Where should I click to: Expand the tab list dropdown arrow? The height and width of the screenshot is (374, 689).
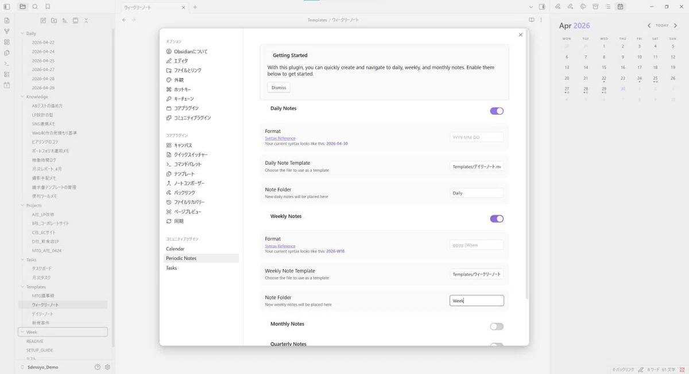tap(531, 7)
